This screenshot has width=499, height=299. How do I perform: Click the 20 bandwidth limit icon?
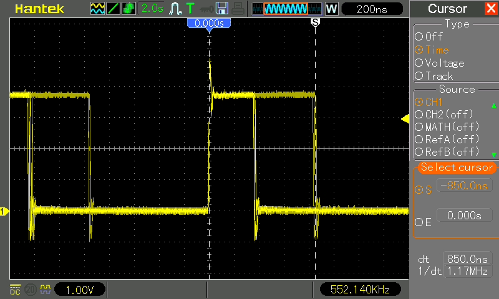(31, 290)
